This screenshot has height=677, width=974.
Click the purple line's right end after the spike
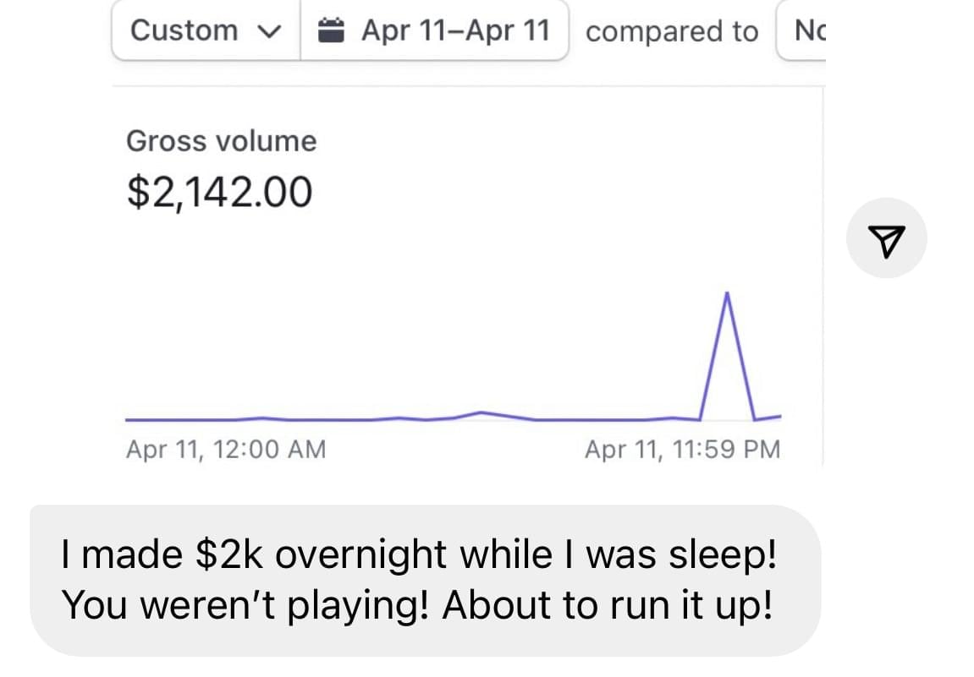pyautogui.click(x=768, y=418)
